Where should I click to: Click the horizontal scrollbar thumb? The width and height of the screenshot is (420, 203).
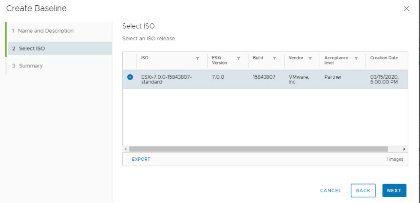click(258, 149)
